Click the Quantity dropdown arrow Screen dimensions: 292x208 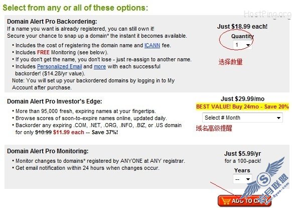click(248, 45)
